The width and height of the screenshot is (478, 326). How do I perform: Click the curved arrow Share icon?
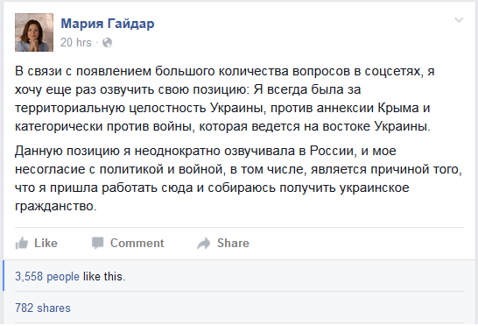click(x=204, y=244)
